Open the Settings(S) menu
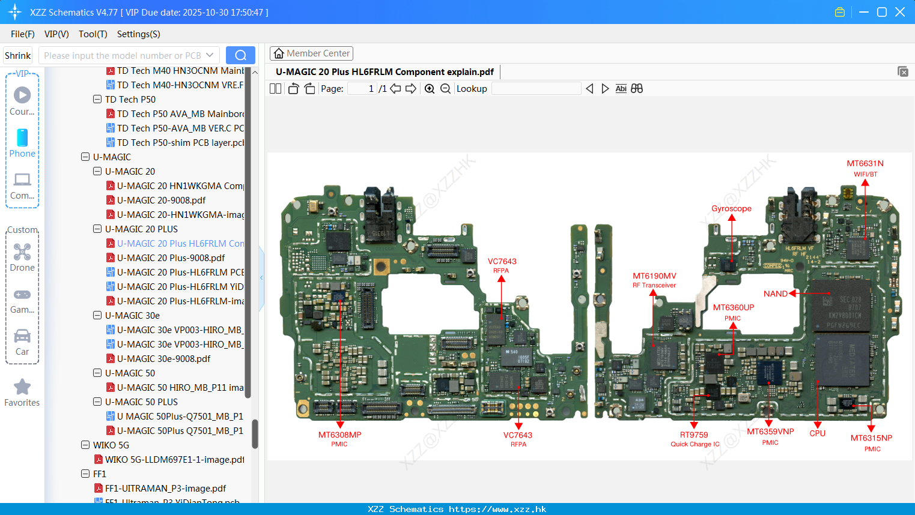The height and width of the screenshot is (515, 915). (x=139, y=34)
